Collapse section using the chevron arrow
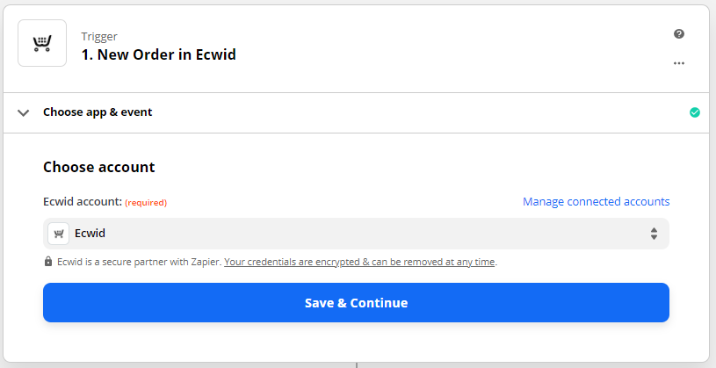Viewport: 716px width, 368px height. [x=24, y=112]
